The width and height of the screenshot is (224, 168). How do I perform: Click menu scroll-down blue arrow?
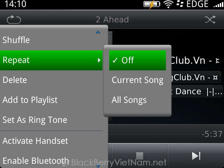[x=98, y=166]
